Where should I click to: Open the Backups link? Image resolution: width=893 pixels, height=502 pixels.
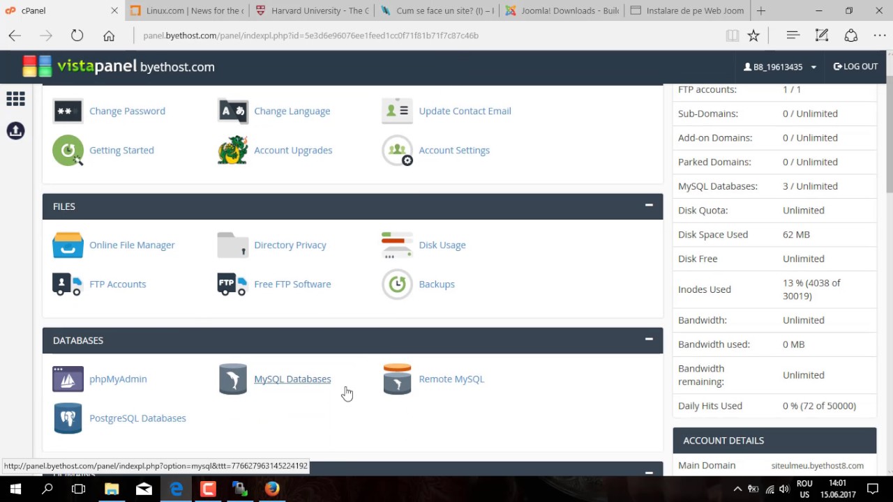tap(437, 284)
